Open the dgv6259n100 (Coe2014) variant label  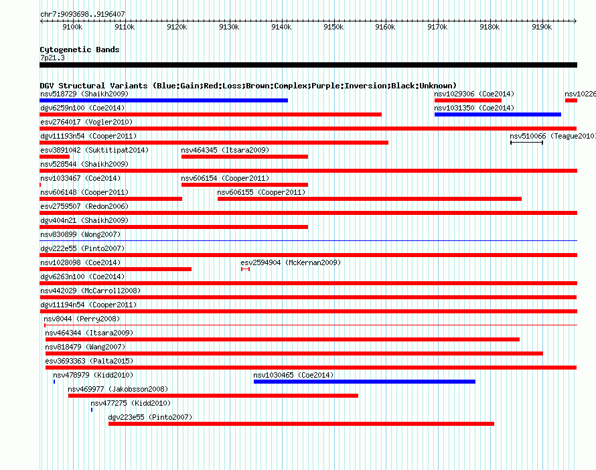[x=83, y=108]
